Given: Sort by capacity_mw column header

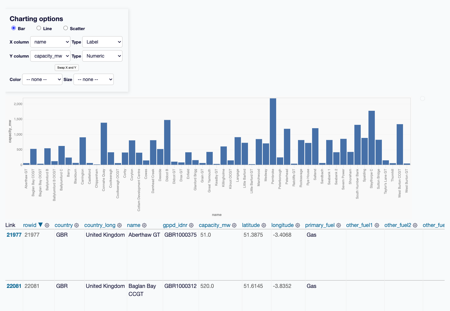Looking at the screenshot, I should (215, 225).
